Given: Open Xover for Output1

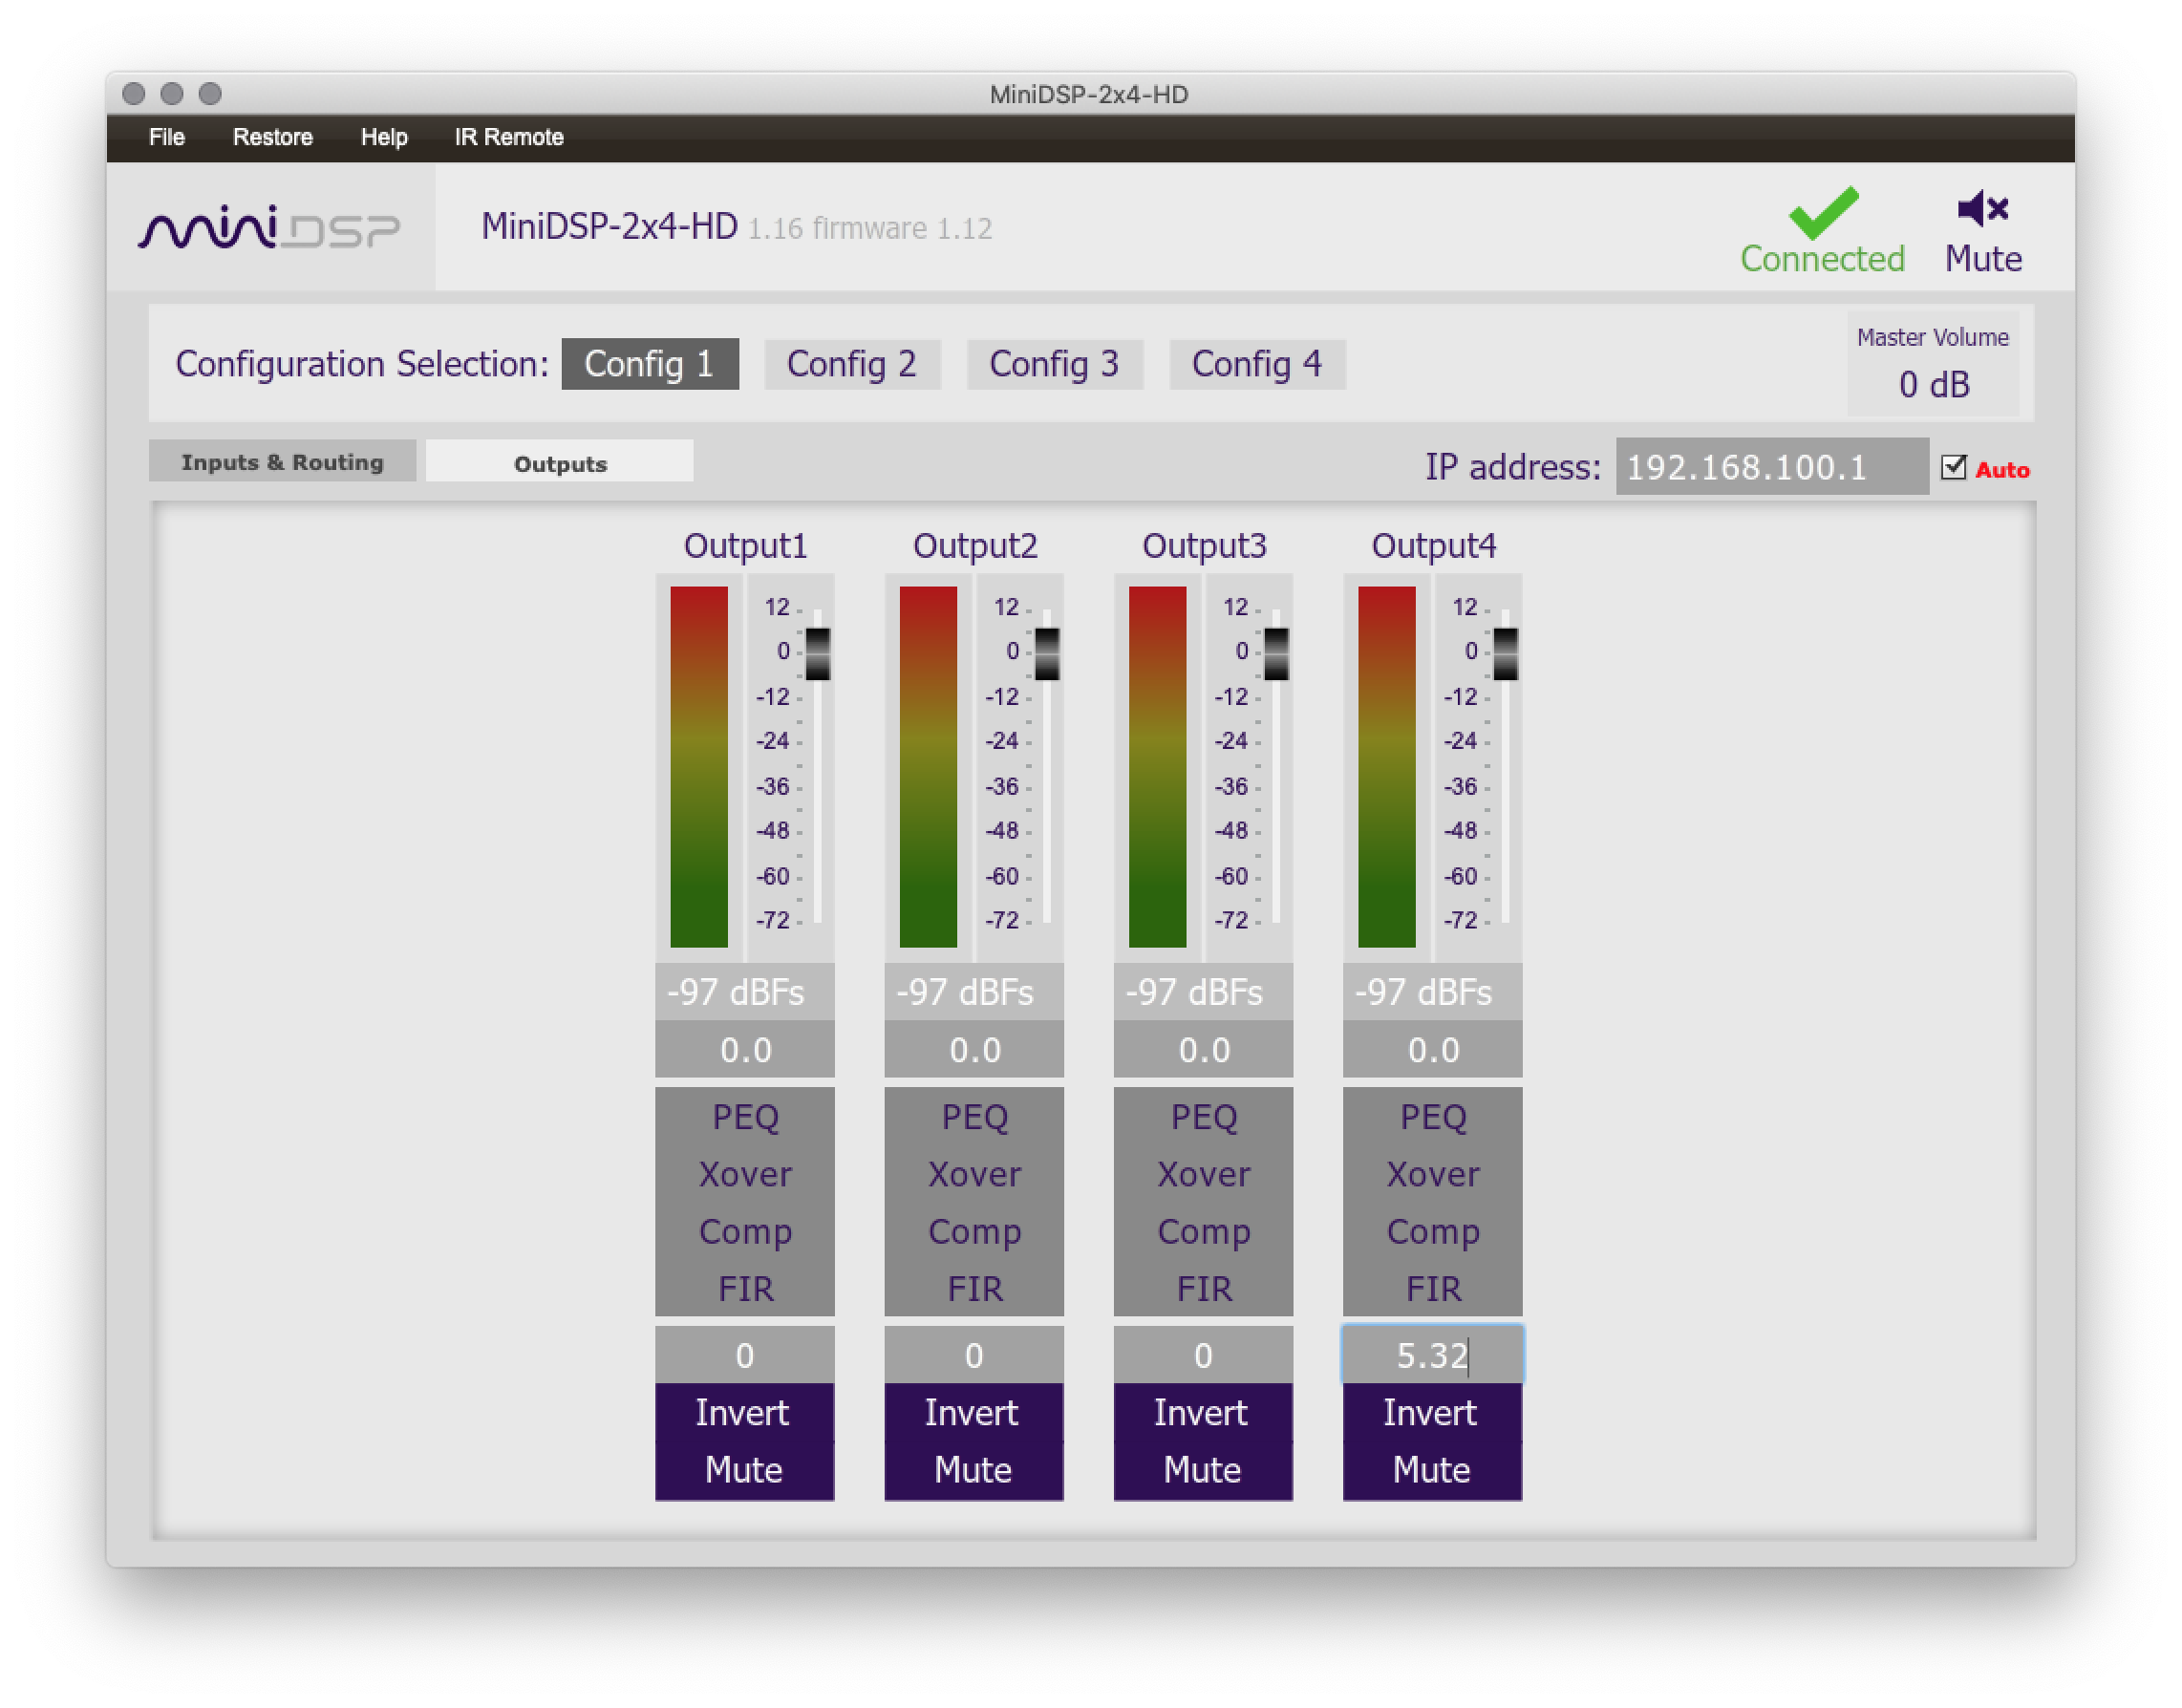Looking at the screenshot, I should (745, 1174).
